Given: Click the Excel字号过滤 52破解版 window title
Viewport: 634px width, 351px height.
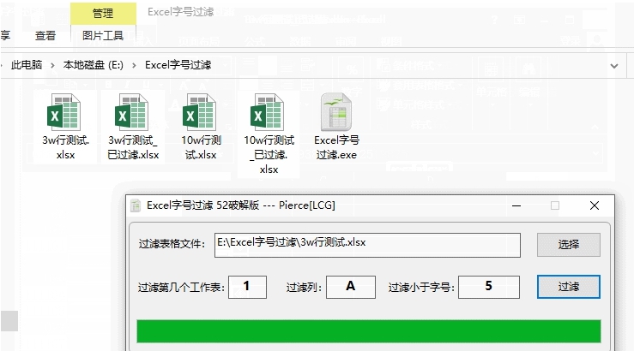Looking at the screenshot, I should pyautogui.click(x=241, y=205).
